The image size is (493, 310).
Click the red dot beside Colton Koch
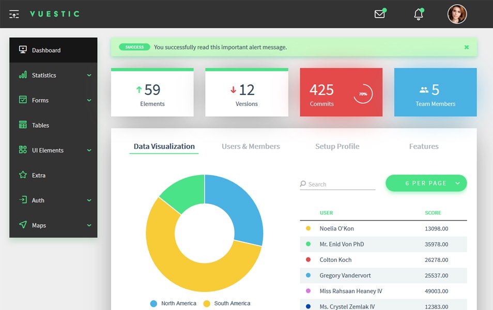pyautogui.click(x=308, y=259)
